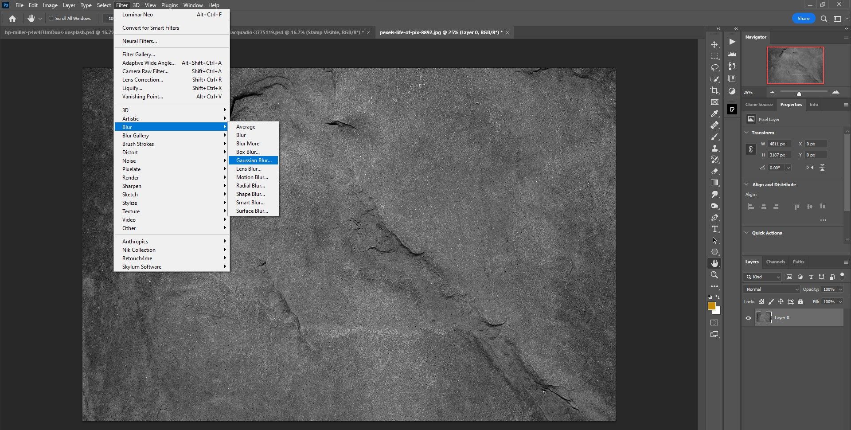Open the Histogram panel icon
The width and height of the screenshot is (851, 430).
(732, 54)
